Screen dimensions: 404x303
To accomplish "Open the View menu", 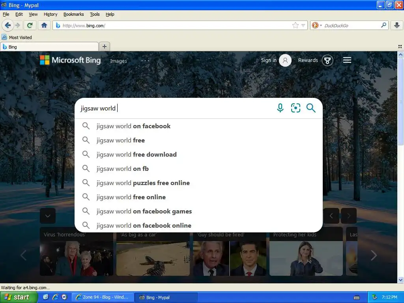I will pos(33,14).
